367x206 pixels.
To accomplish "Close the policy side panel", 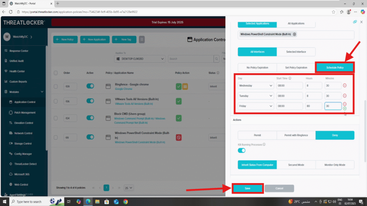I will pyautogui.click(x=361, y=22).
